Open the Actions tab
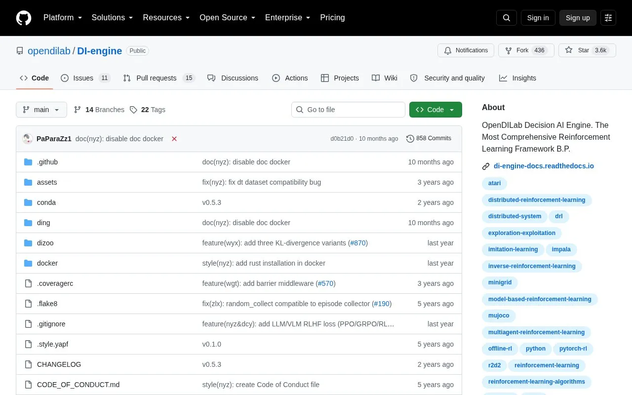 pos(290,78)
